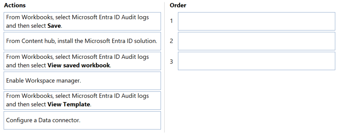
Task: Select the Audit logs action ending in Save
Action: (x=82, y=21)
